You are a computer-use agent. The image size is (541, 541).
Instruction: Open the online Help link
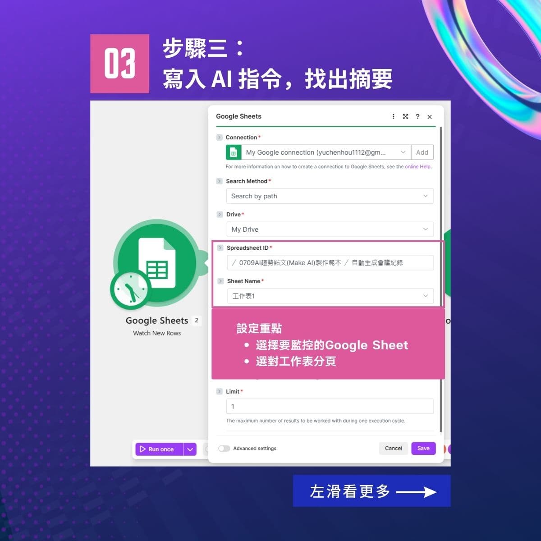click(x=418, y=166)
